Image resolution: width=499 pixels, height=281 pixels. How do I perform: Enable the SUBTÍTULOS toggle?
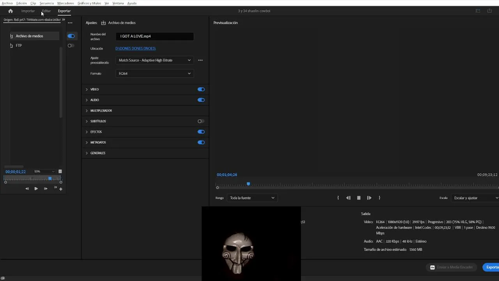[201, 121]
